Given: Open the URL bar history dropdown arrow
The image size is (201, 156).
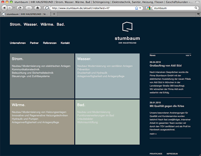Looking at the screenshot, I should tap(140, 8).
